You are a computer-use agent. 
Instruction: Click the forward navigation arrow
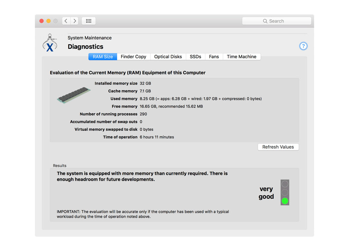(x=74, y=21)
